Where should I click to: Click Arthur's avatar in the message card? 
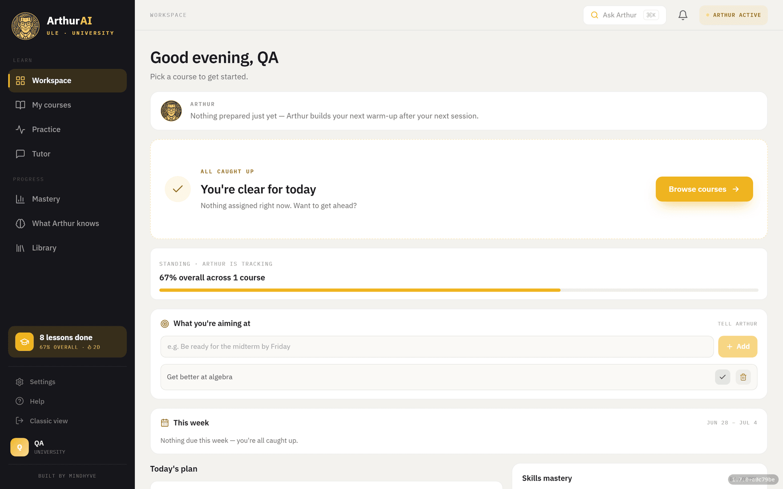coord(171,111)
